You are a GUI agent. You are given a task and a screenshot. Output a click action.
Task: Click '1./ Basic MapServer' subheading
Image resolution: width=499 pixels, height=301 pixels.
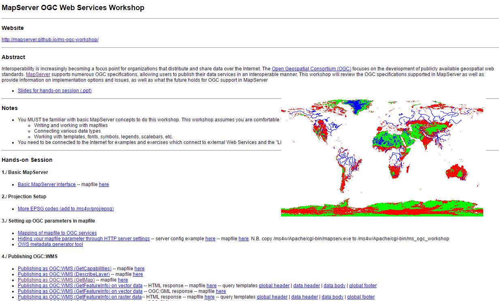[25, 172]
